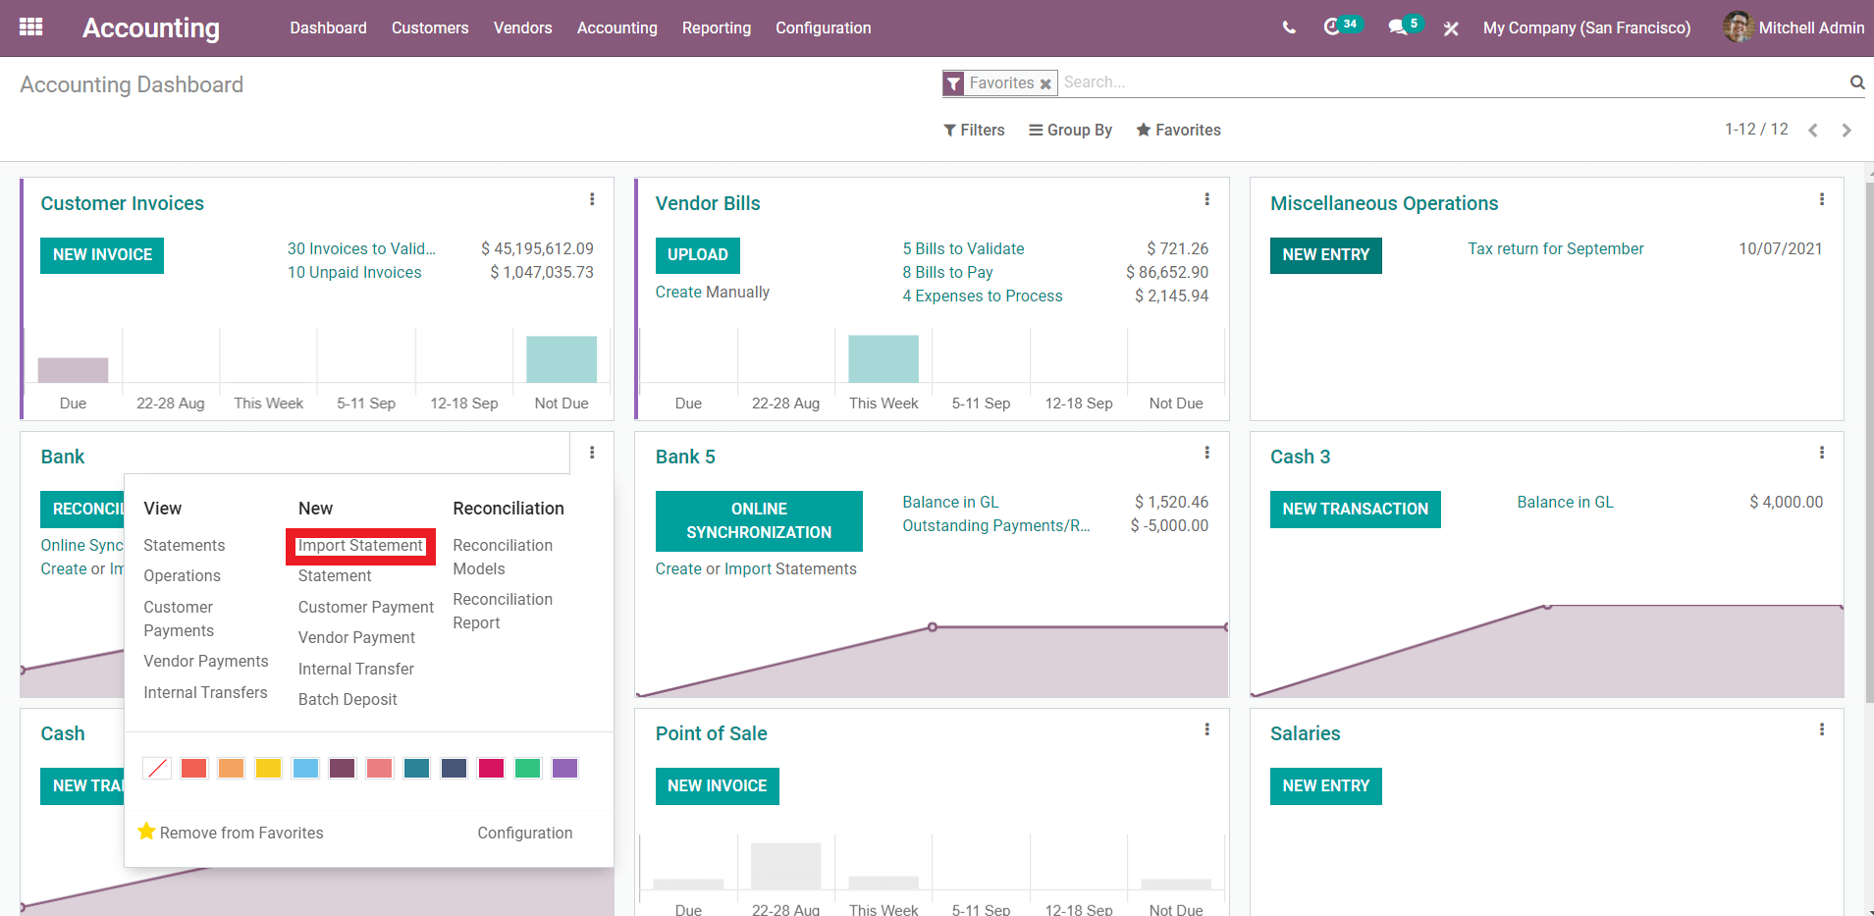Go to previous page arrow
The image size is (1874, 916).
tap(1813, 131)
